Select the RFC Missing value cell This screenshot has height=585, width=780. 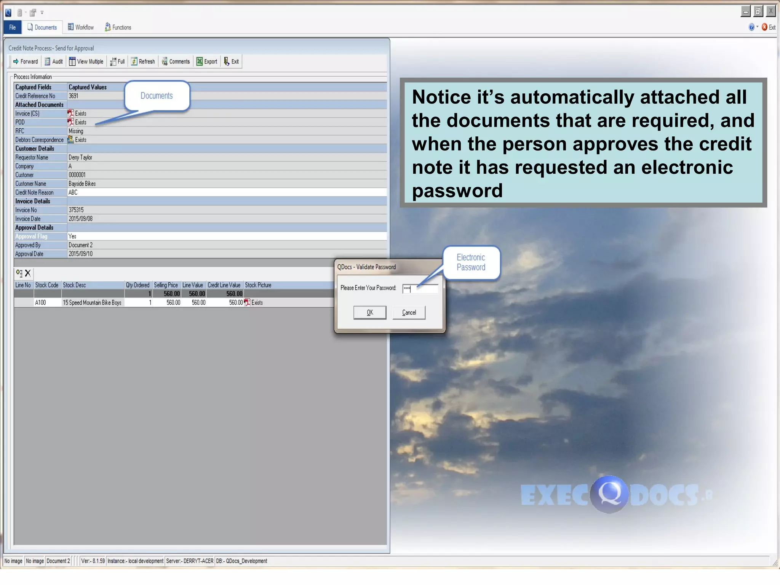coord(227,131)
